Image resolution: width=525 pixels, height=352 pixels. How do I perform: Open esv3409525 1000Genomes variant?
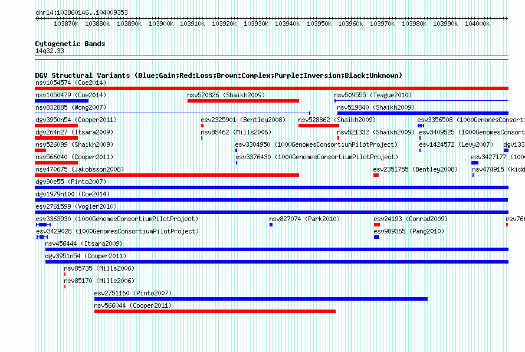472,132
